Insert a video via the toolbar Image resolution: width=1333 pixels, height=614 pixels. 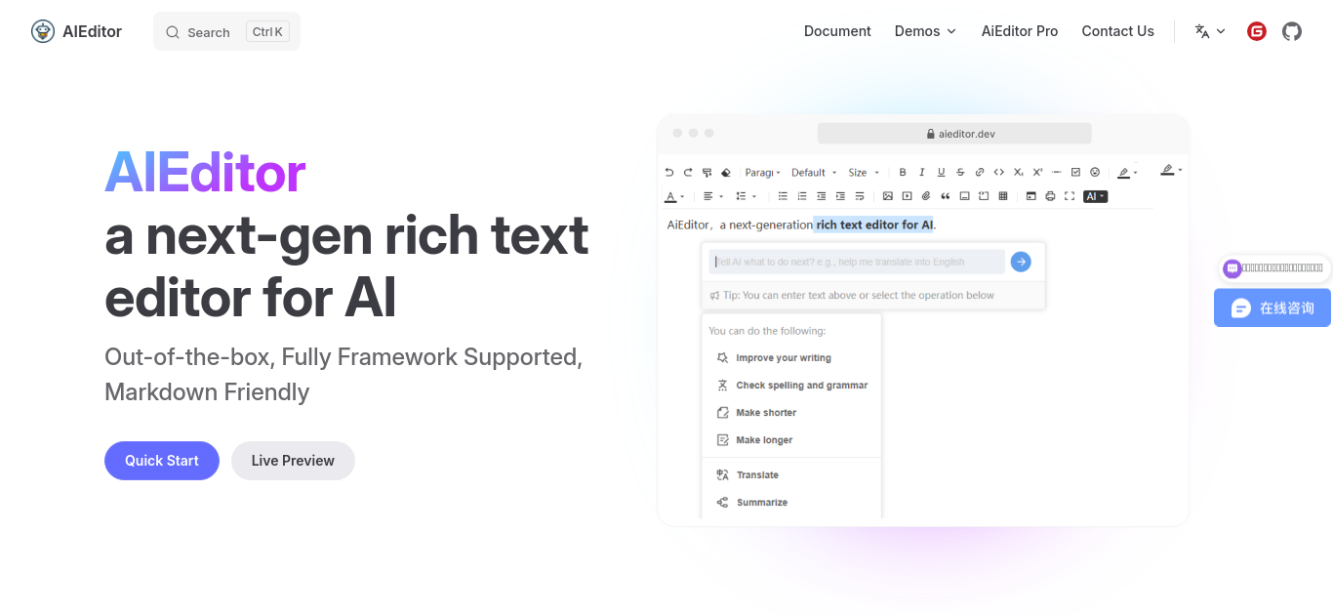[907, 196]
